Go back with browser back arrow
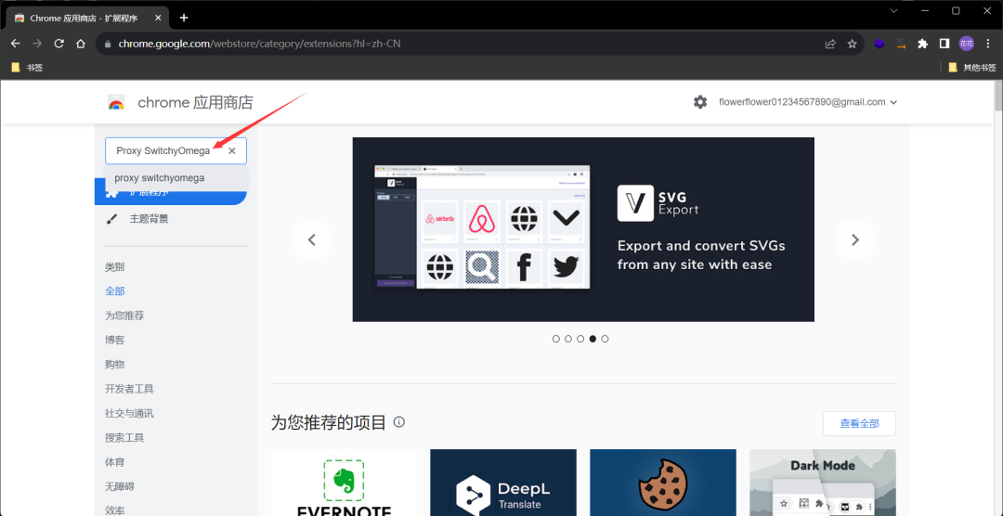This screenshot has width=1003, height=516. click(16, 44)
